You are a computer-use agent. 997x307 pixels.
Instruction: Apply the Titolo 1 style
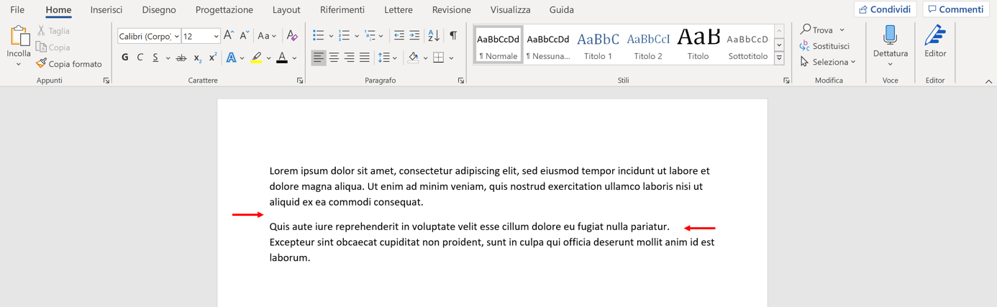[598, 45]
